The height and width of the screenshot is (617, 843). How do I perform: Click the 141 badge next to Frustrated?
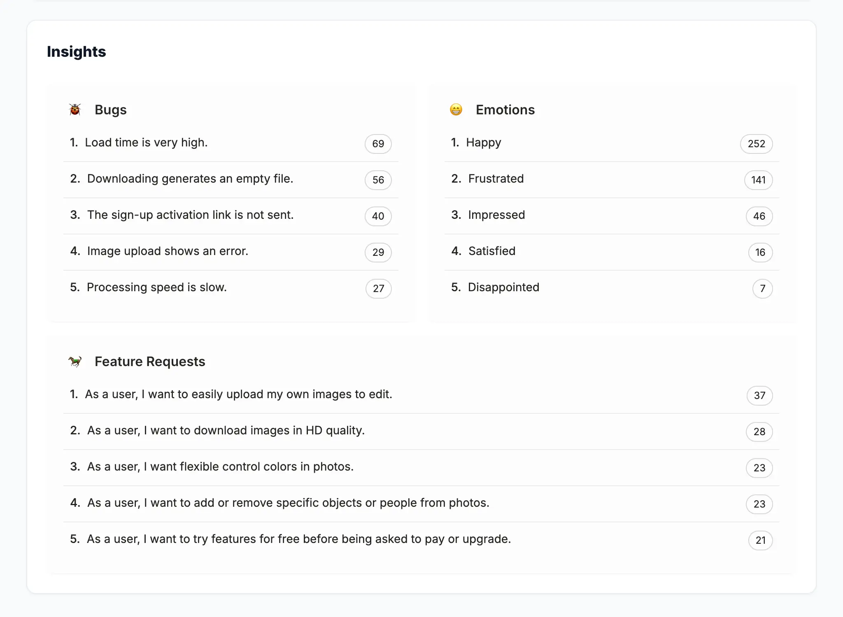(758, 180)
